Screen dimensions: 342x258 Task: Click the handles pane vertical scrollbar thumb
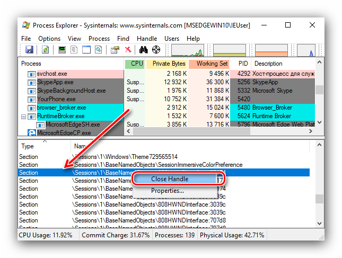pyautogui.click(x=319, y=199)
